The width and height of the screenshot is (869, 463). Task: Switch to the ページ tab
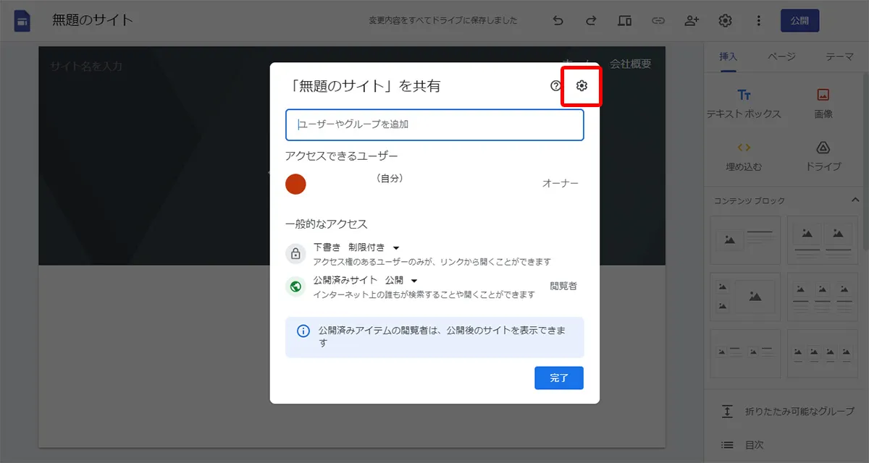[x=781, y=56]
